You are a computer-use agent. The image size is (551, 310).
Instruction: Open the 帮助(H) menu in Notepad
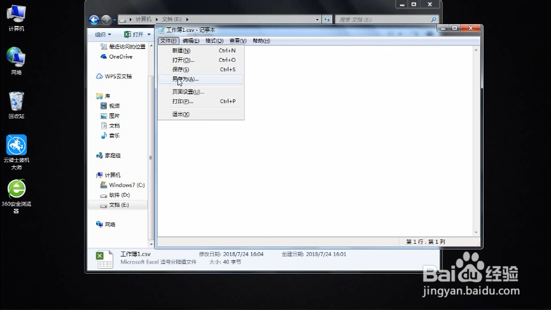pos(261,41)
